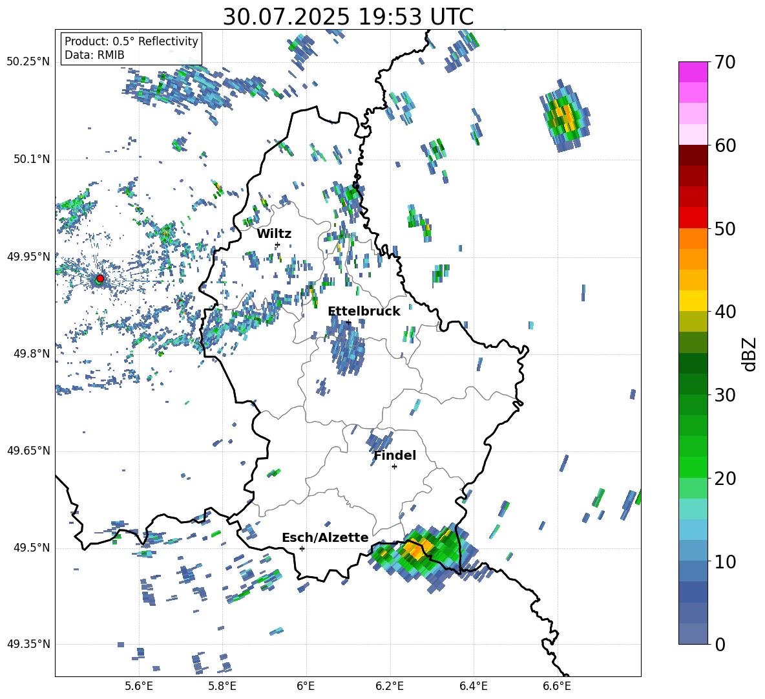Click the 20 tick on colorbar
The width and height of the screenshot is (765, 699).
pyautogui.click(x=725, y=479)
